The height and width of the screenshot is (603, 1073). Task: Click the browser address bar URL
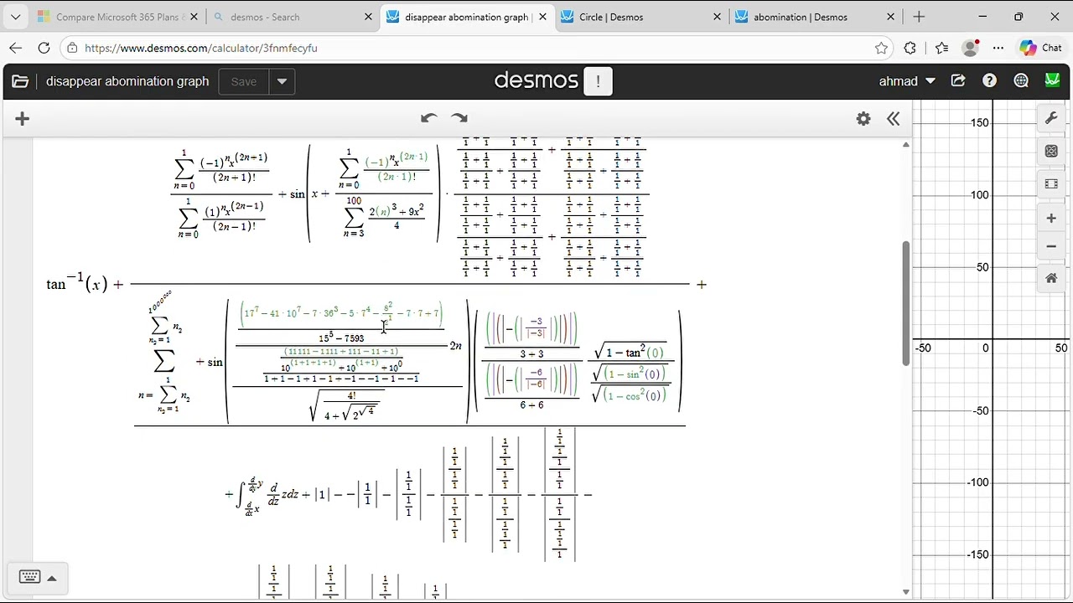click(201, 49)
